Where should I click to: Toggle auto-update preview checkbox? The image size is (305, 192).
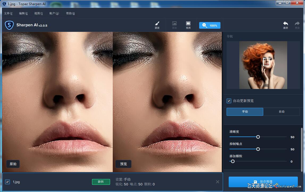(x=229, y=101)
